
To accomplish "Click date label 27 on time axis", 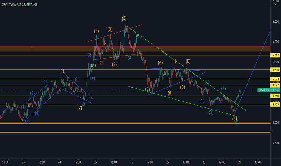I will 168,162.
